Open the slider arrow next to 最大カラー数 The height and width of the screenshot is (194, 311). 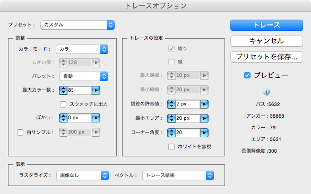click(96, 90)
